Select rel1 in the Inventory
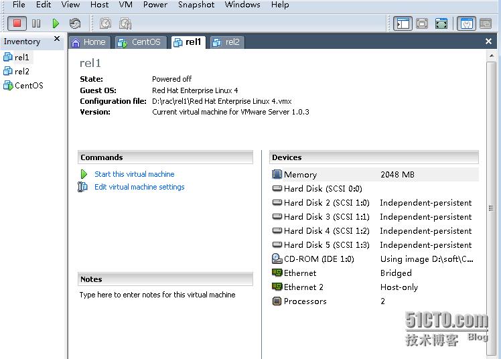Screen dimensions: 501x359 coord(17,58)
